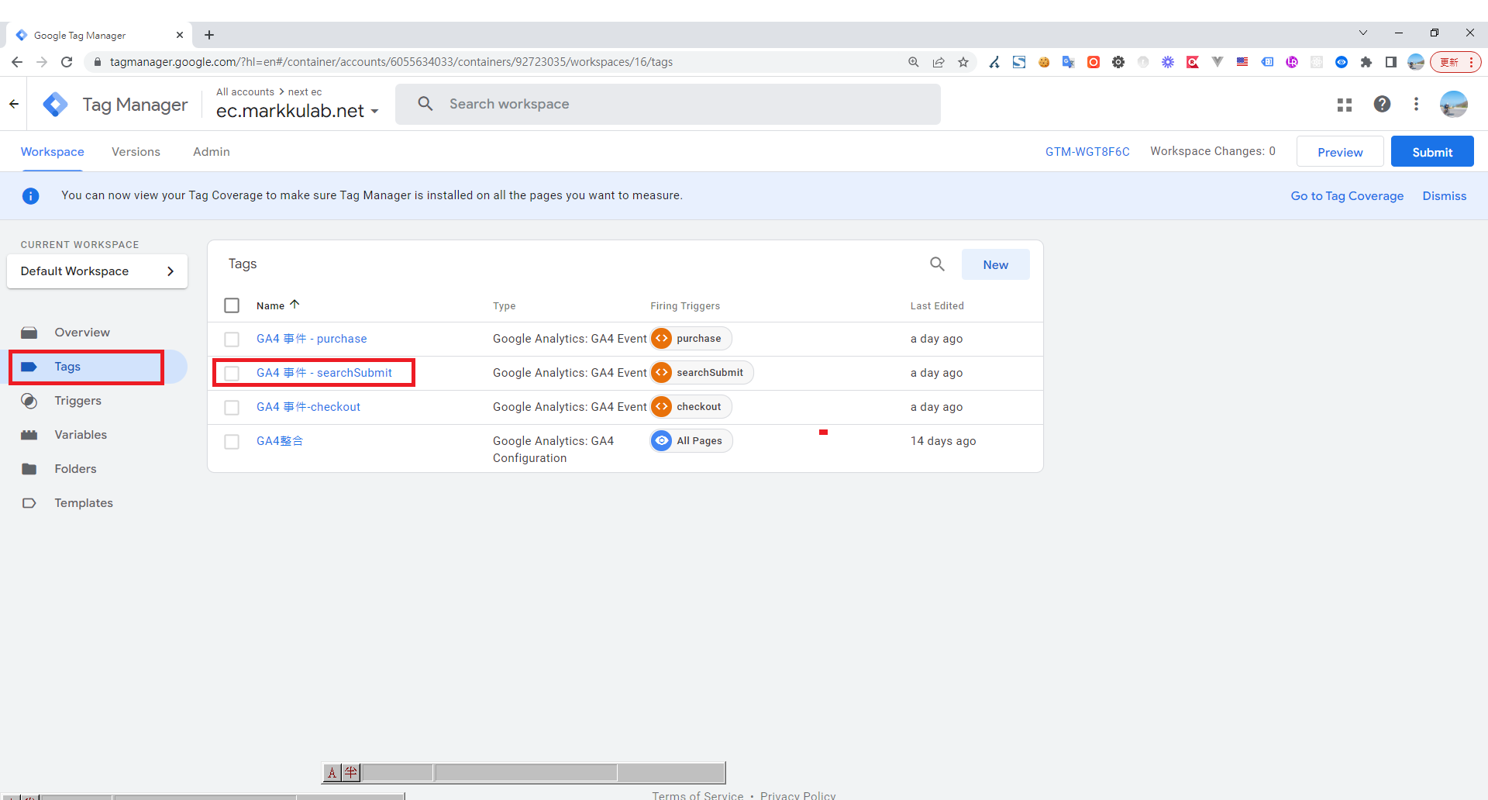The image size is (1488, 800).
Task: Open the three-dot more options menu
Action: pos(1416,105)
